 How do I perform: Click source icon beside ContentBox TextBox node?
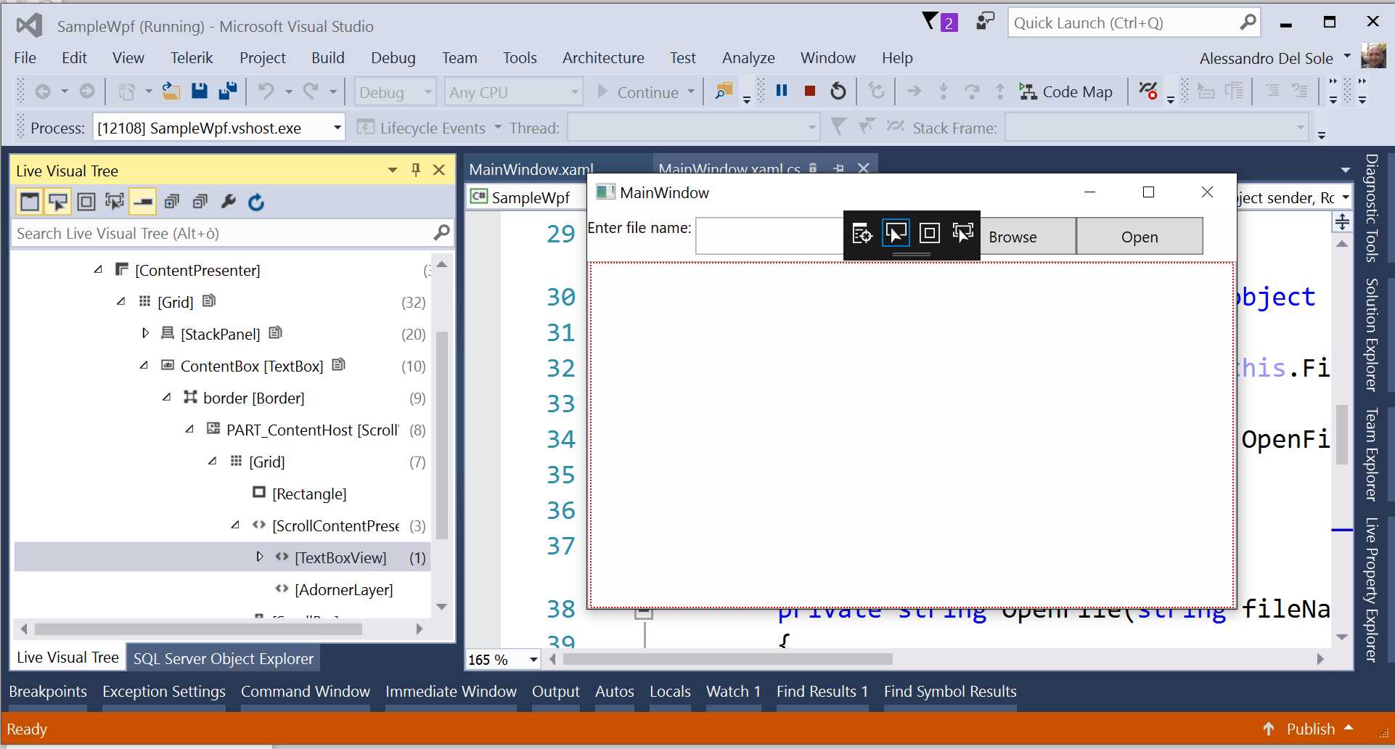point(338,364)
